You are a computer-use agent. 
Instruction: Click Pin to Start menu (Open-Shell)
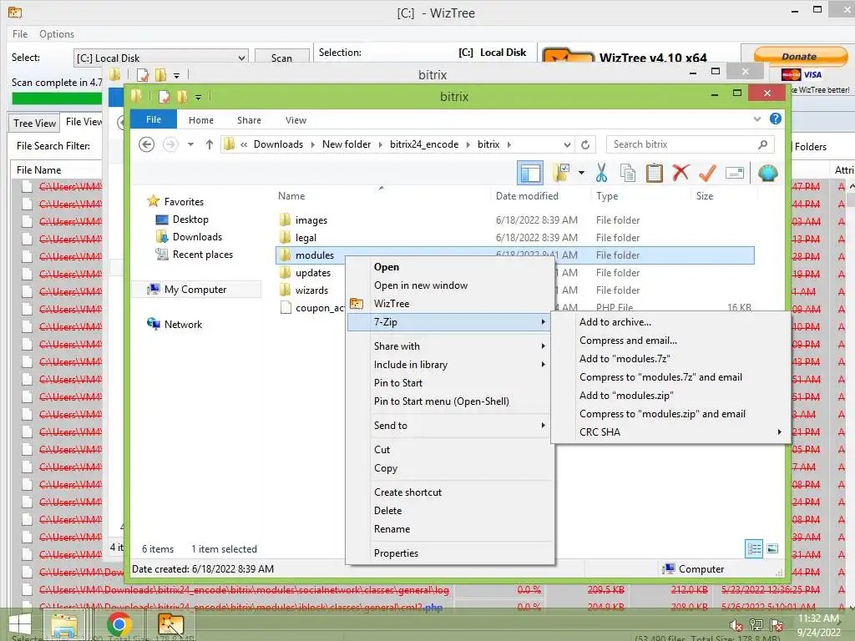tap(441, 401)
